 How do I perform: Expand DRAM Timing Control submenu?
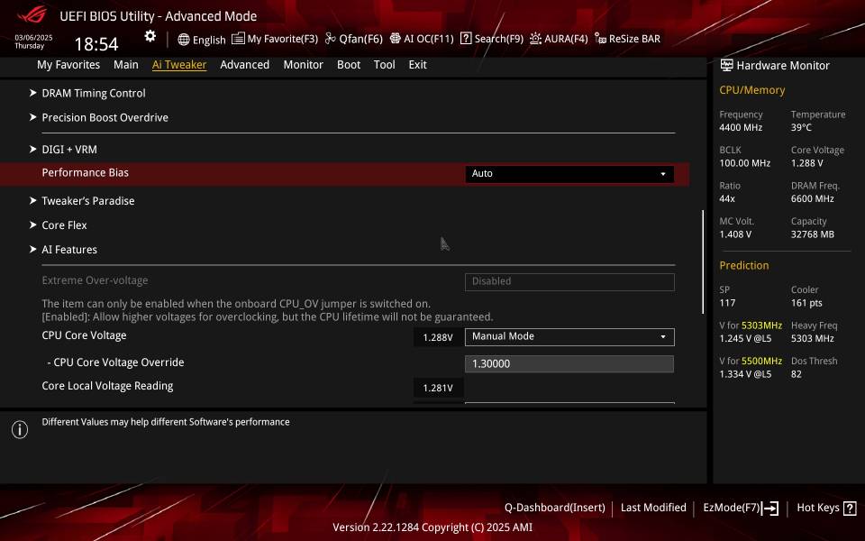pos(94,93)
